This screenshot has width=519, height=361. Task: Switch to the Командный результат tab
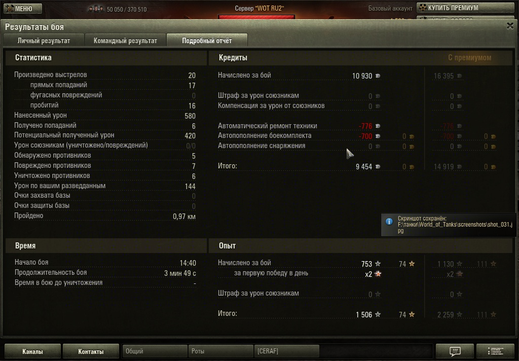click(125, 41)
